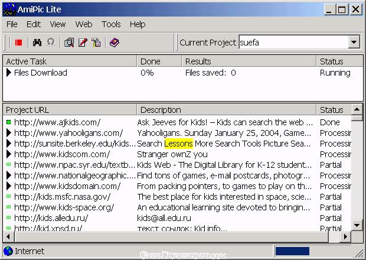Click the partial icon beside npac.syr.edu
This screenshot has height=260, width=366.
click(x=9, y=164)
